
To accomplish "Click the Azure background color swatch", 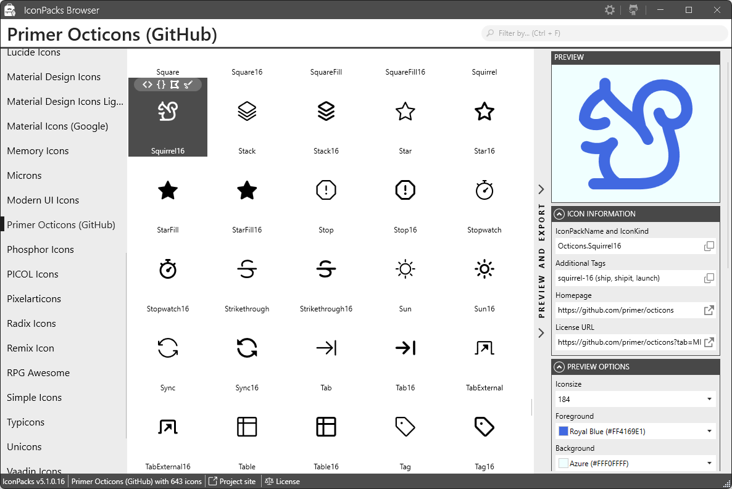I will click(x=563, y=463).
